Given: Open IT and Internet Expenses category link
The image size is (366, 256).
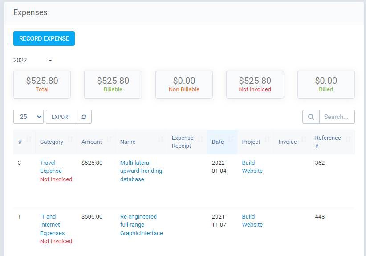Looking at the screenshot, I should point(52,225).
